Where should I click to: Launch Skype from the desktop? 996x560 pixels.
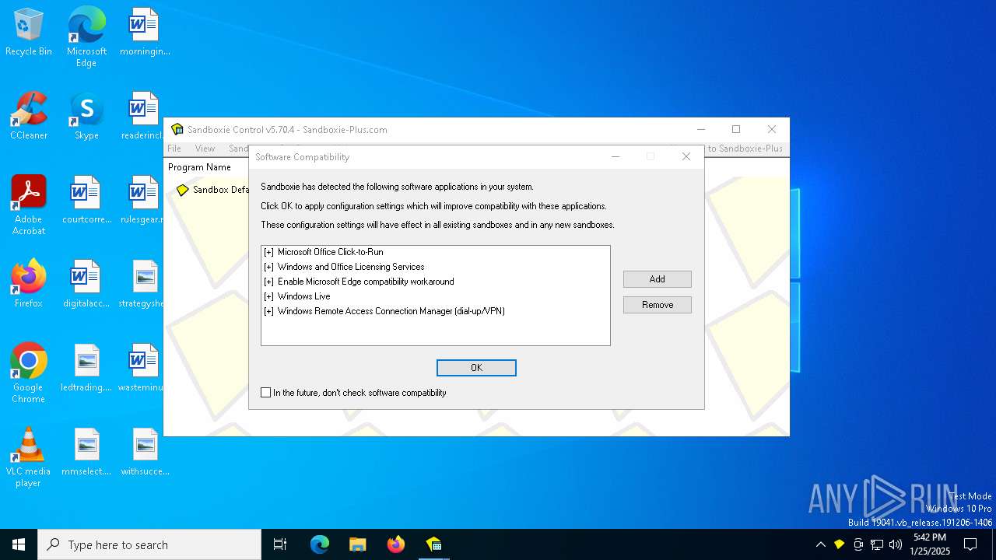point(86,116)
